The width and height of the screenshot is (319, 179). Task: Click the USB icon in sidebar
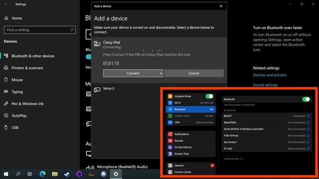pos(6,127)
